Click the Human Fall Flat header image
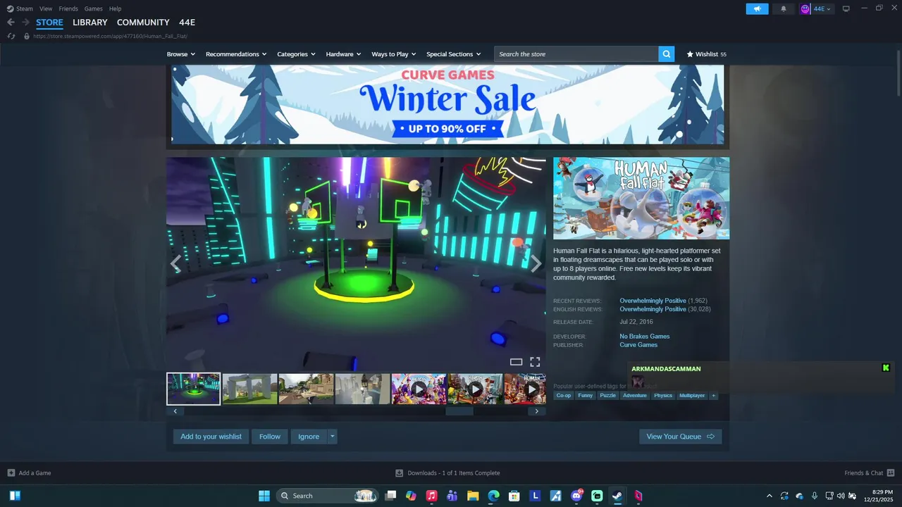This screenshot has width=902, height=507. (641, 199)
